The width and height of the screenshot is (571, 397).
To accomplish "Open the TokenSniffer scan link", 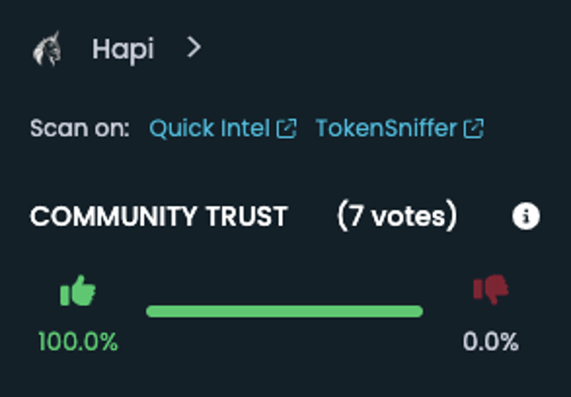I will tap(385, 129).
